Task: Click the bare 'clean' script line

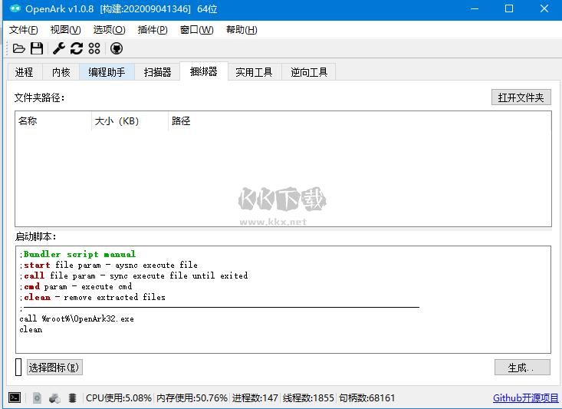Action: 31,329
